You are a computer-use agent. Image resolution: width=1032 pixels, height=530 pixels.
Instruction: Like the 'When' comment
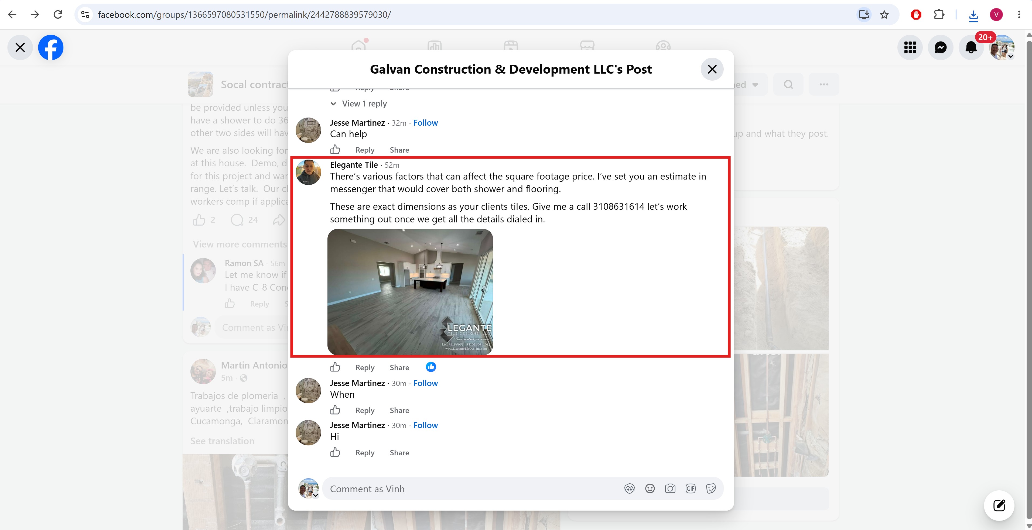click(335, 410)
